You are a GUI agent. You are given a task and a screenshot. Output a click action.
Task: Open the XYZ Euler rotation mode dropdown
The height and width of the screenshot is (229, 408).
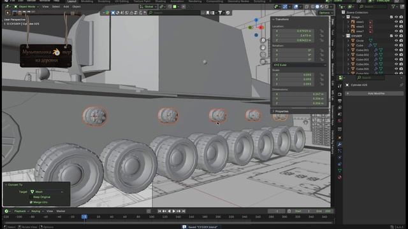[300, 65]
